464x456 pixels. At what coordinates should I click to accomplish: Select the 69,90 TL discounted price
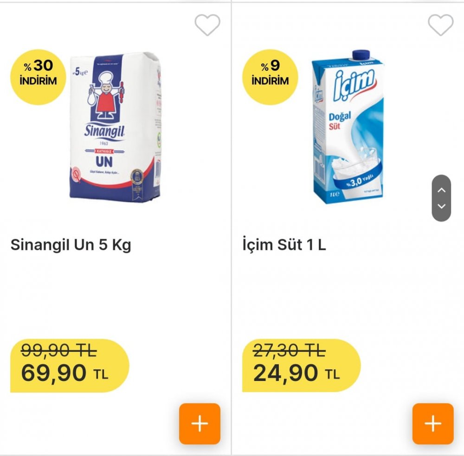point(64,373)
